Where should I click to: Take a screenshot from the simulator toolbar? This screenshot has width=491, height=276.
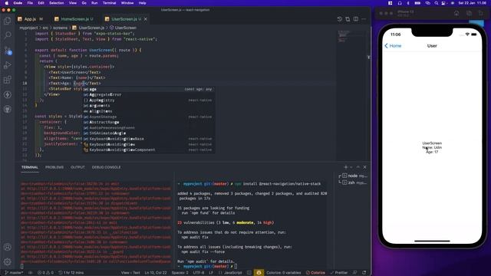(469, 13)
